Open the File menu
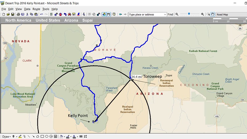 pos(4,9)
